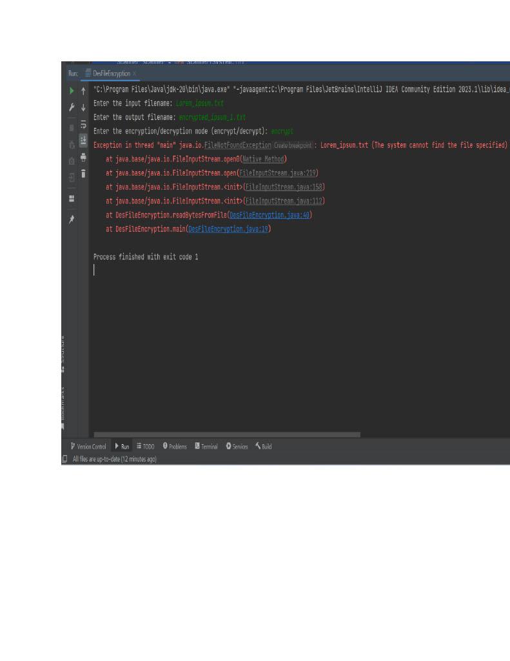
Task: Open the Native Method link
Action: pos(263,159)
